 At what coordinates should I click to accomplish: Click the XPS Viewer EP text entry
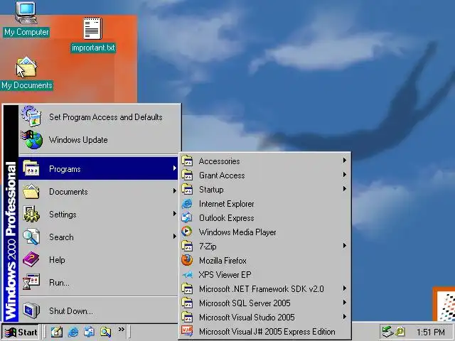(x=225, y=275)
